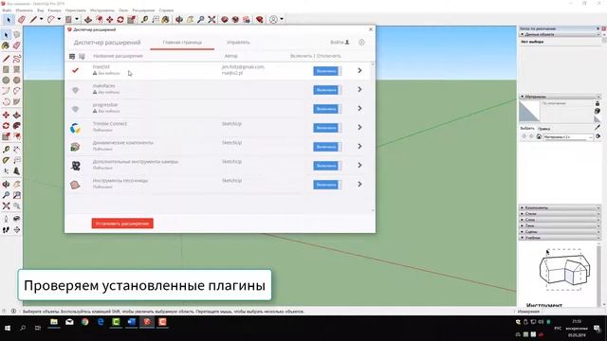Open Extension Manager via red gem toolbar icon

coord(259,19)
